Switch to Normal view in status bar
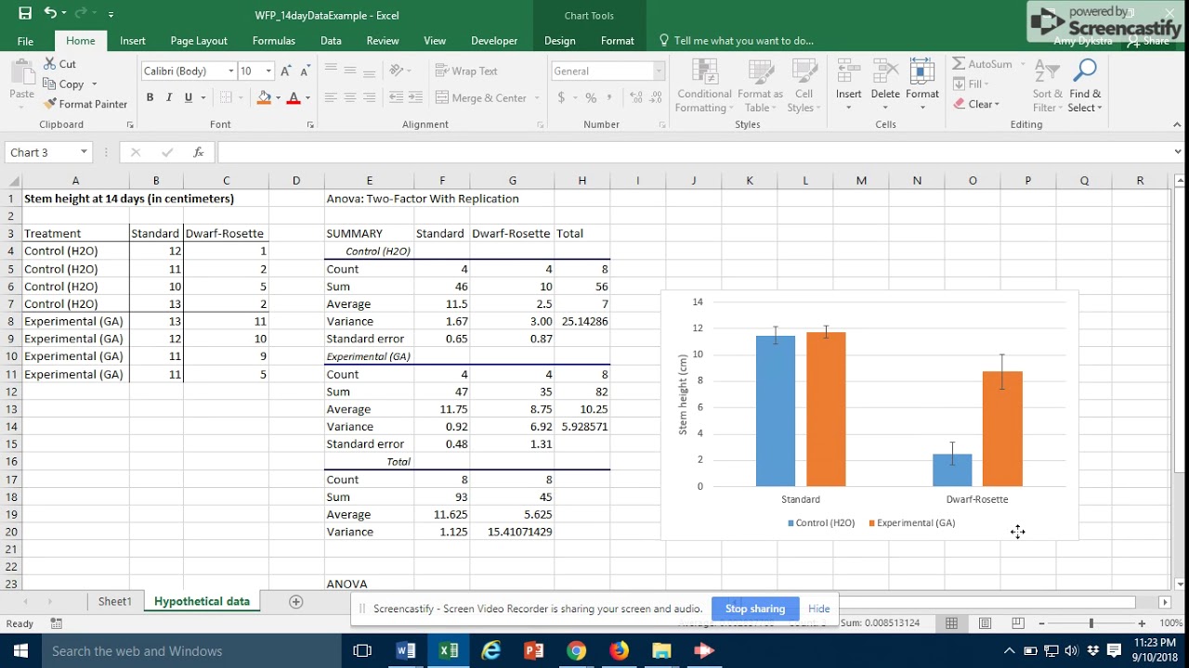1189x668 pixels. (951, 623)
